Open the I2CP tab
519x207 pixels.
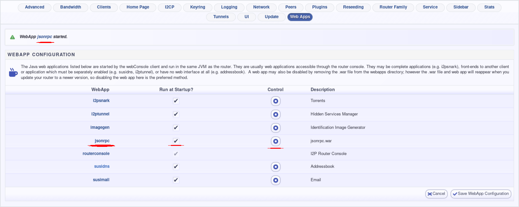click(x=170, y=7)
